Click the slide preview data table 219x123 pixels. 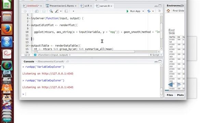pyautogui.click(x=177, y=63)
